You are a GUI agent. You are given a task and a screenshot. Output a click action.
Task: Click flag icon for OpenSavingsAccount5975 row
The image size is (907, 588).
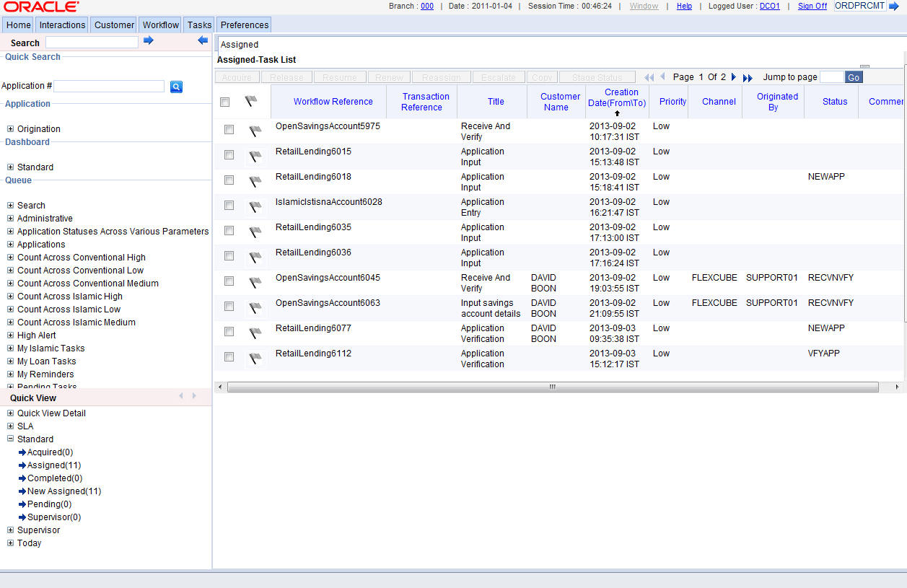(255, 131)
